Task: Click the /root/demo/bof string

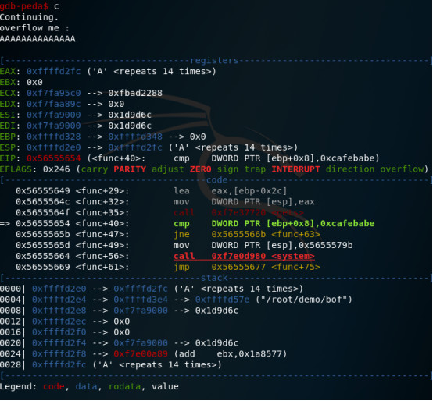Action: 304,300
